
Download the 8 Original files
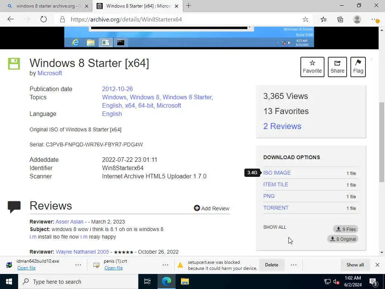coord(343,239)
